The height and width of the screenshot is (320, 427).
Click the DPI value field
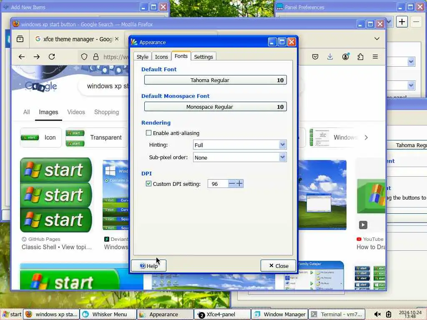[218, 184]
